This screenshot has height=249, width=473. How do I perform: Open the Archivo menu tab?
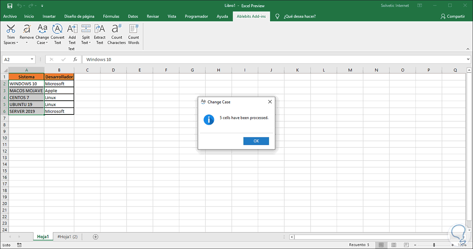pos(10,17)
